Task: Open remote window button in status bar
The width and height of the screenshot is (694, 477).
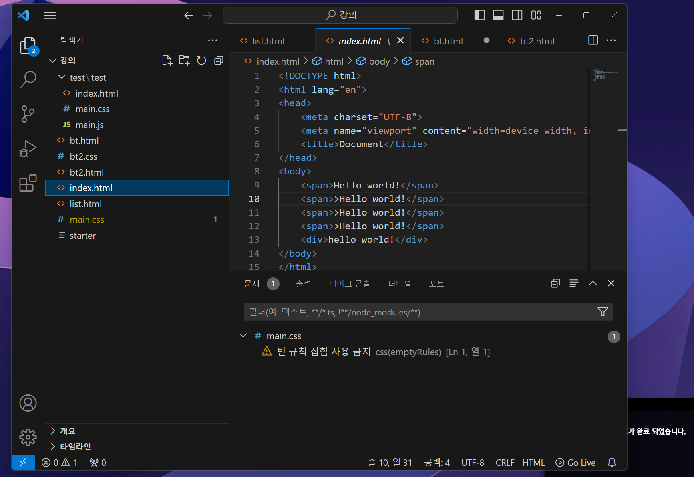Action: pos(23,463)
